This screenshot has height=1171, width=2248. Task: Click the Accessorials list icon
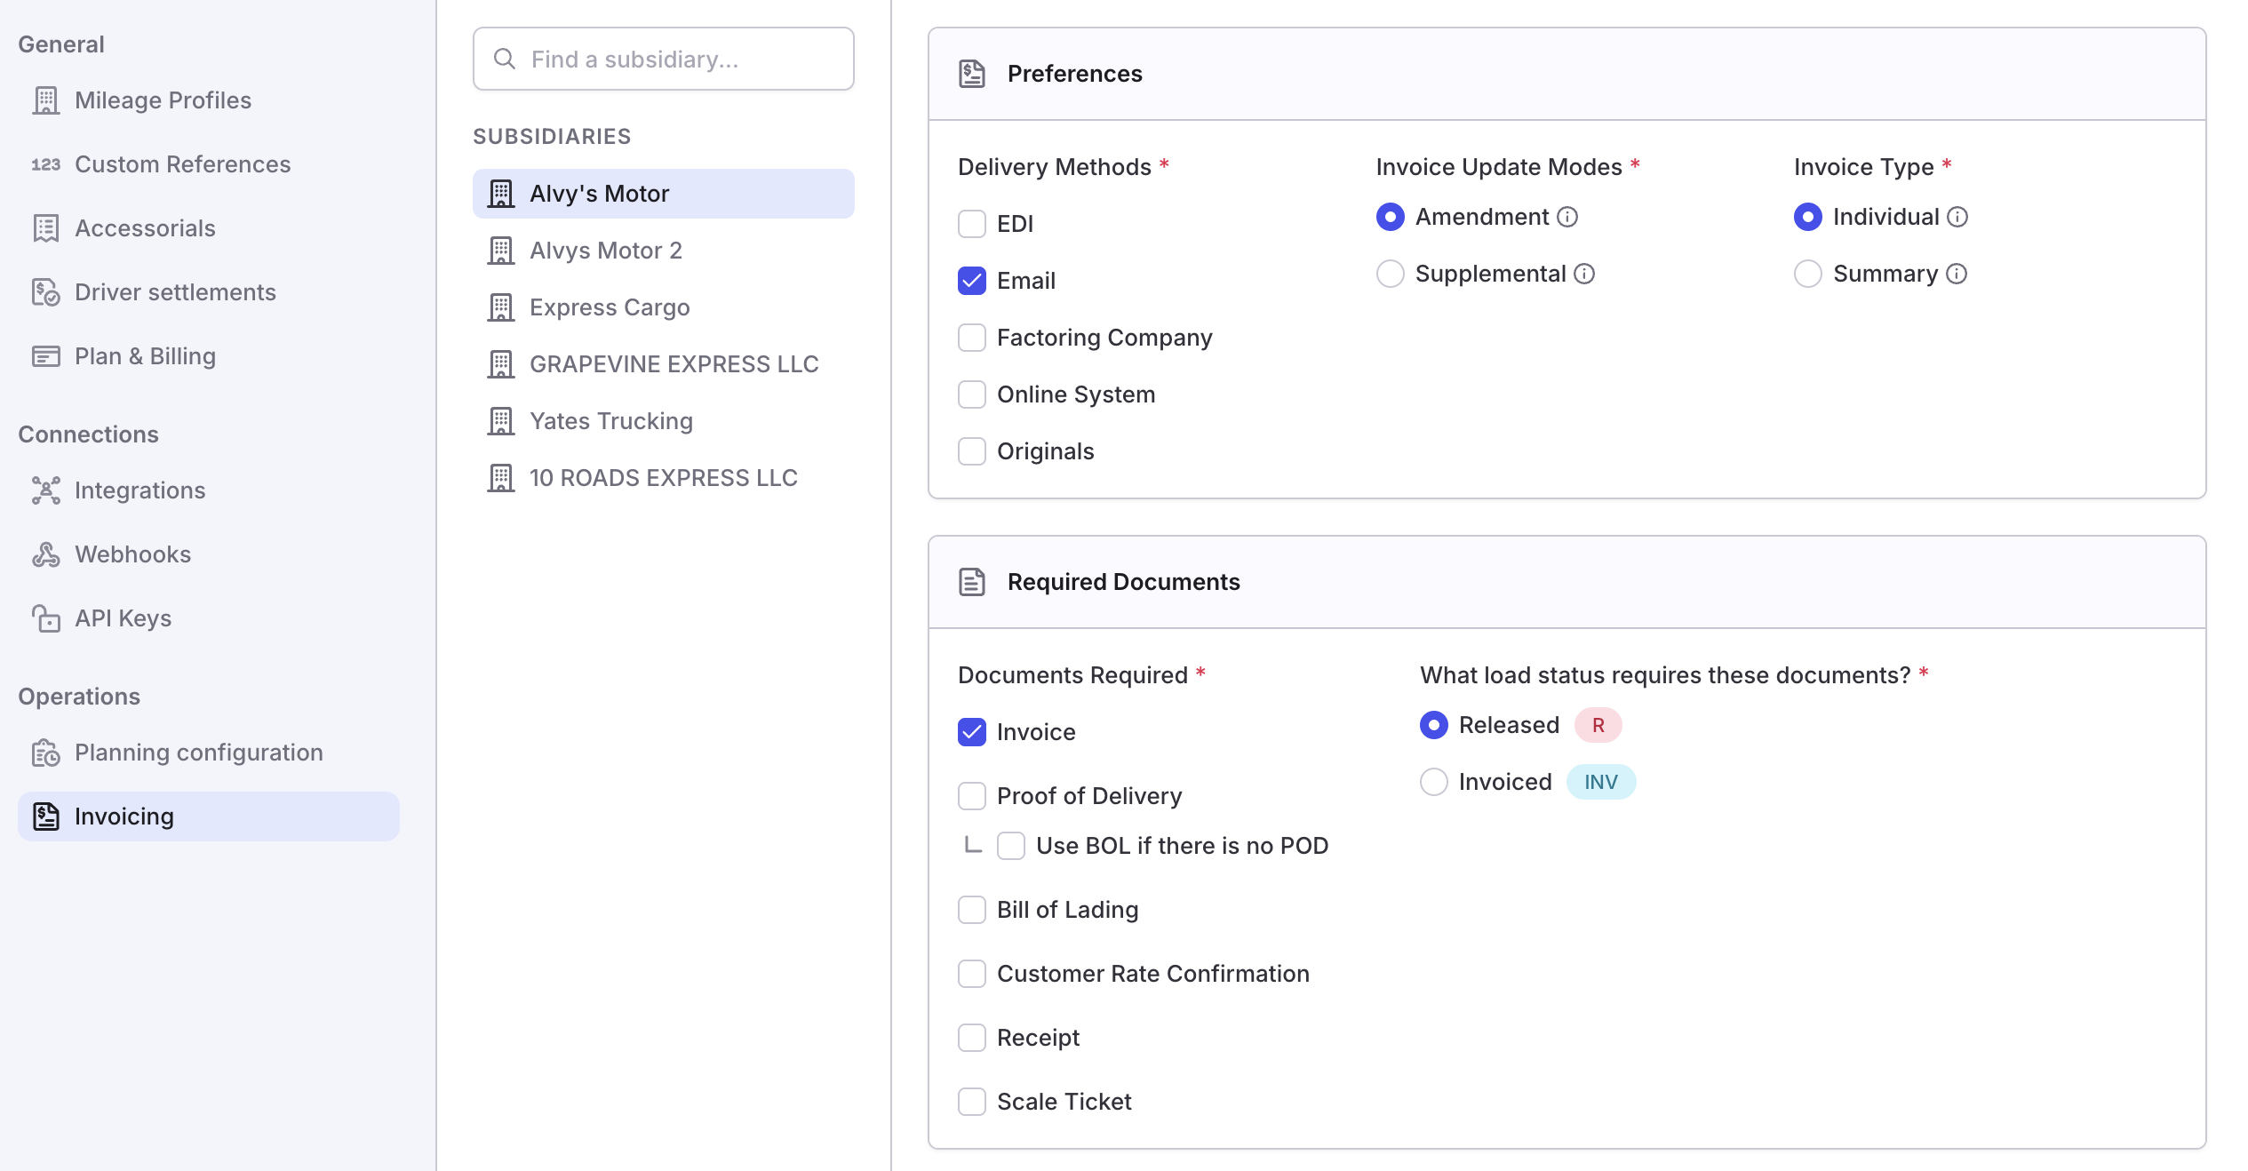[46, 228]
